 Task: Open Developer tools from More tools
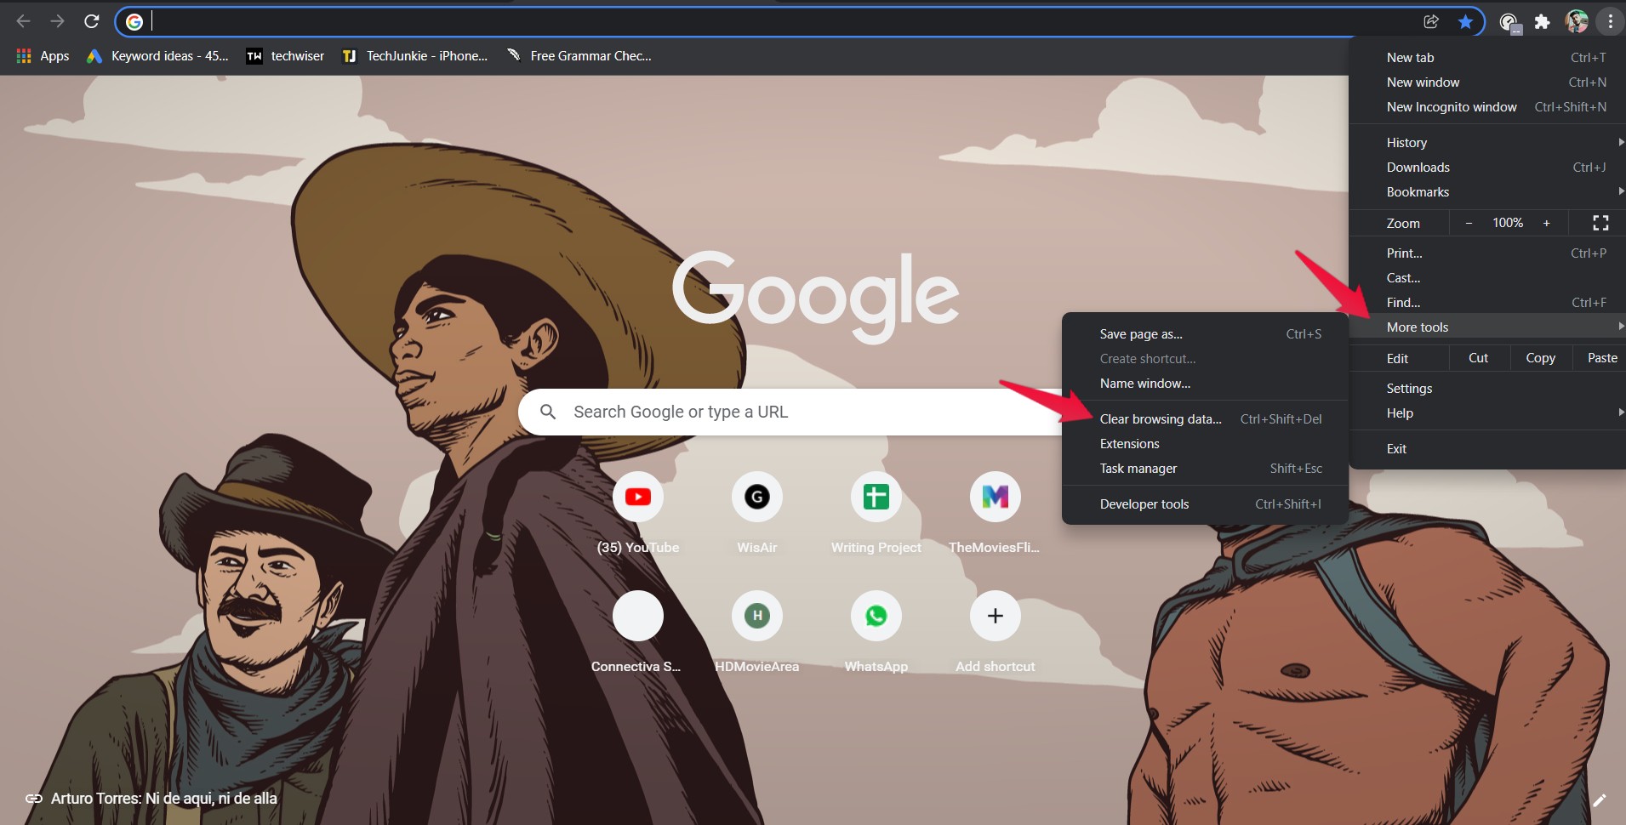[1205, 504]
